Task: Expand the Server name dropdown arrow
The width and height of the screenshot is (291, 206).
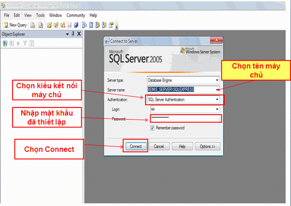Action: tap(217, 90)
